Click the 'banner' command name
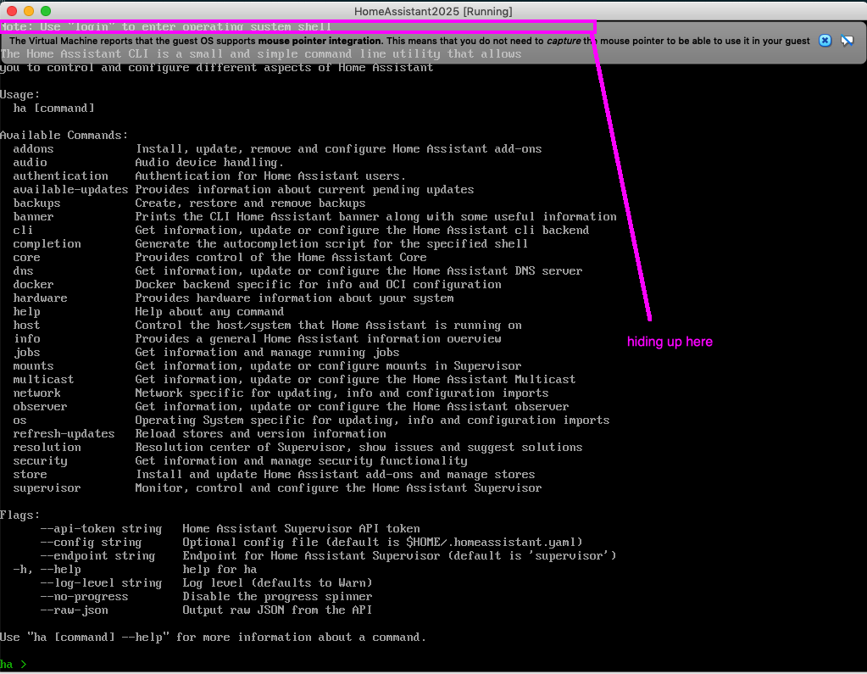This screenshot has height=674, width=867. 33,216
